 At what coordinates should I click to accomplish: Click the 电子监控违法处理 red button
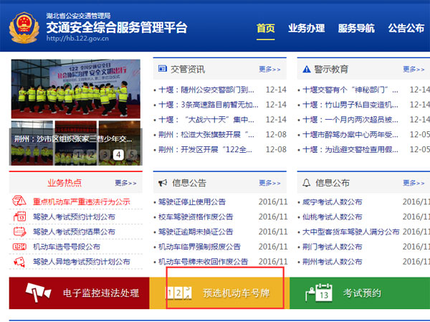pos(79,293)
